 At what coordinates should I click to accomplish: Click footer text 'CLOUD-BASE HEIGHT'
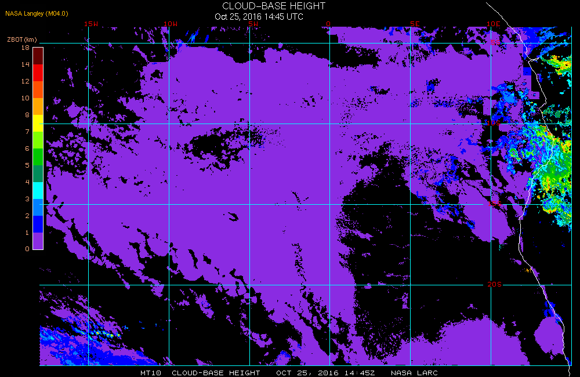216,373
